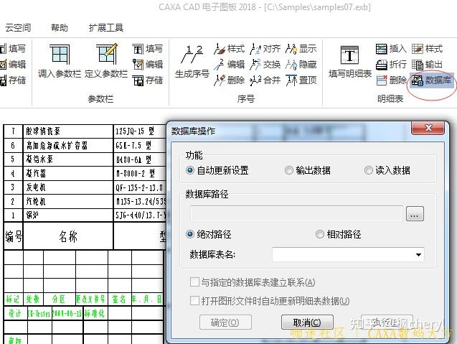Screen dimensions: 457x344
Task: Select the 对齐 serial number tool
Action: click(265, 48)
